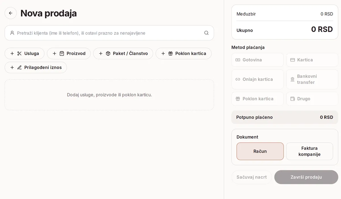Viewport: 341px width, 199px height.
Task: Click the Dokument section label
Action: coord(247,137)
